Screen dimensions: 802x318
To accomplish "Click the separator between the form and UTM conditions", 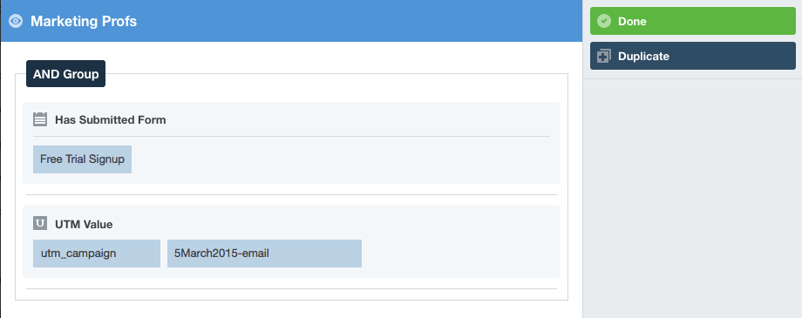I will coord(291,195).
